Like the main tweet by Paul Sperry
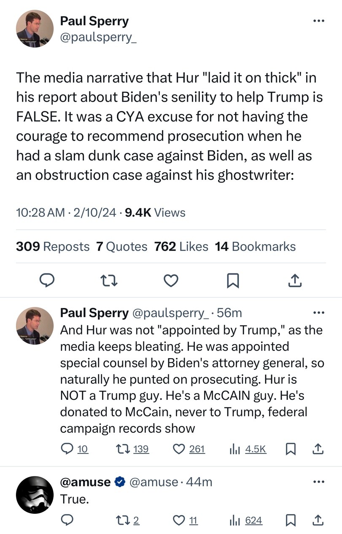The height and width of the screenshot is (534, 342). click(171, 280)
